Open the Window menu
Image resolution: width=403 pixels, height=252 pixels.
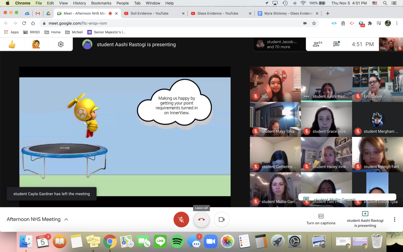click(153, 3)
